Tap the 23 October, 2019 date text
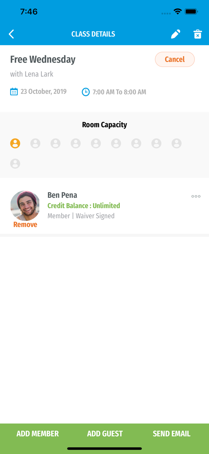Image resolution: width=209 pixels, height=454 pixels. pos(44,92)
